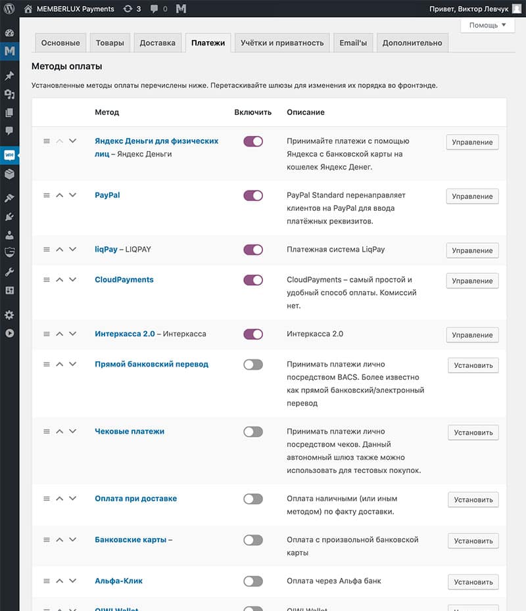Open the Posts pushpin icon in sidebar
Image resolution: width=526 pixels, height=611 pixels.
(x=9, y=76)
